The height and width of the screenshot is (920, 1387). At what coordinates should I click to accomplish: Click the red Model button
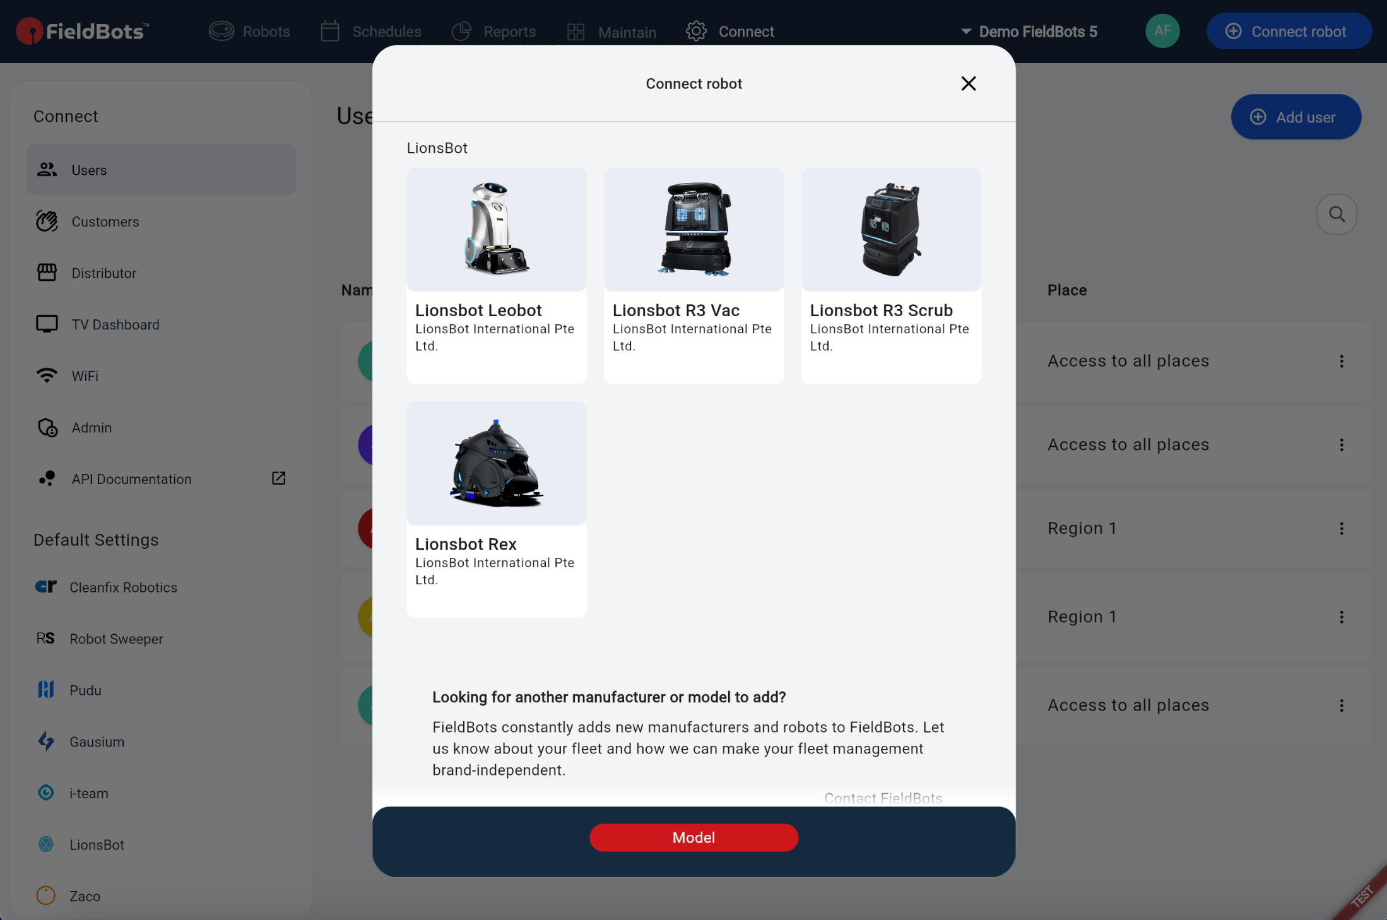[693, 837]
